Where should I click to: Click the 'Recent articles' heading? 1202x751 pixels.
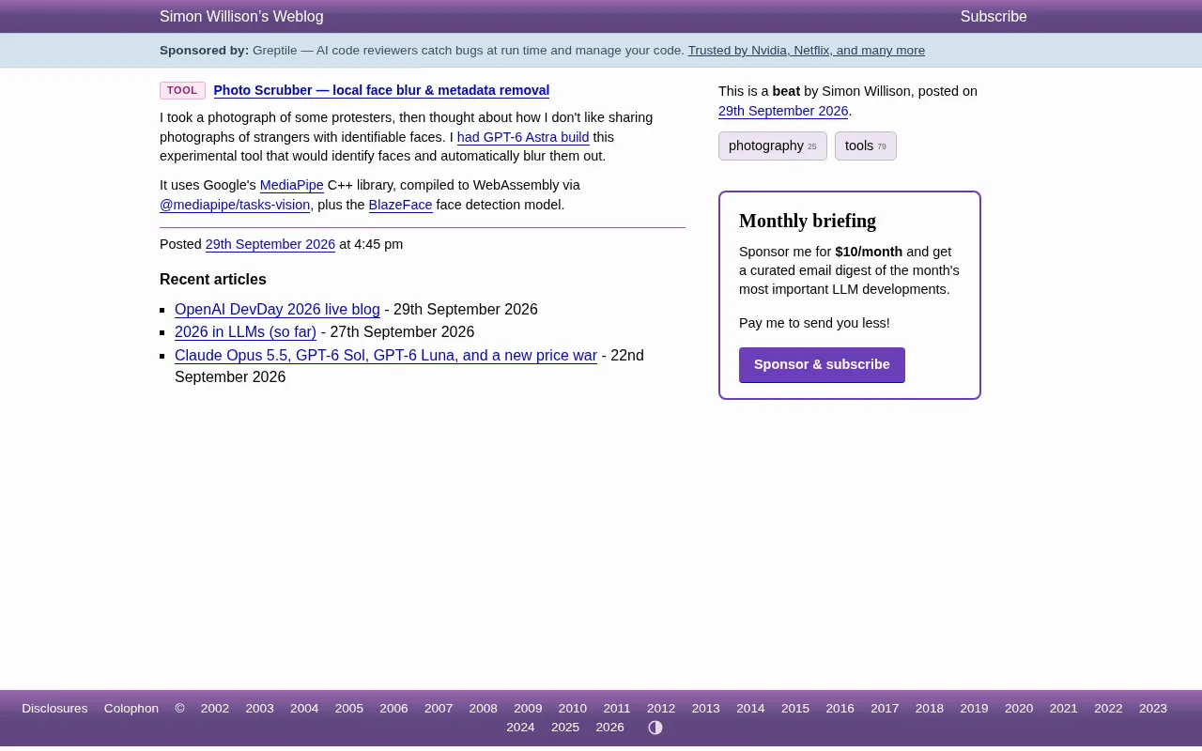[213, 280]
